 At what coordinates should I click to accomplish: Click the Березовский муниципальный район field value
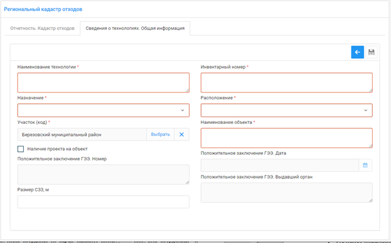coord(82,134)
